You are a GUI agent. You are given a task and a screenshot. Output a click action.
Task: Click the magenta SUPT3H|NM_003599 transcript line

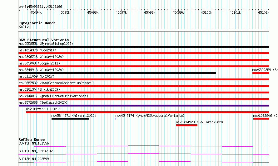pyautogui.click(x=144, y=162)
